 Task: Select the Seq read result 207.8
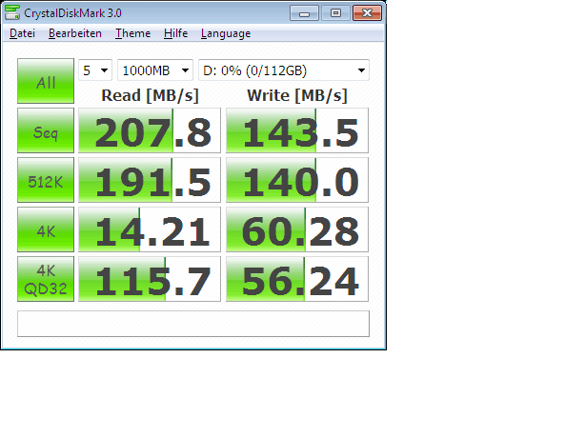[x=150, y=130]
